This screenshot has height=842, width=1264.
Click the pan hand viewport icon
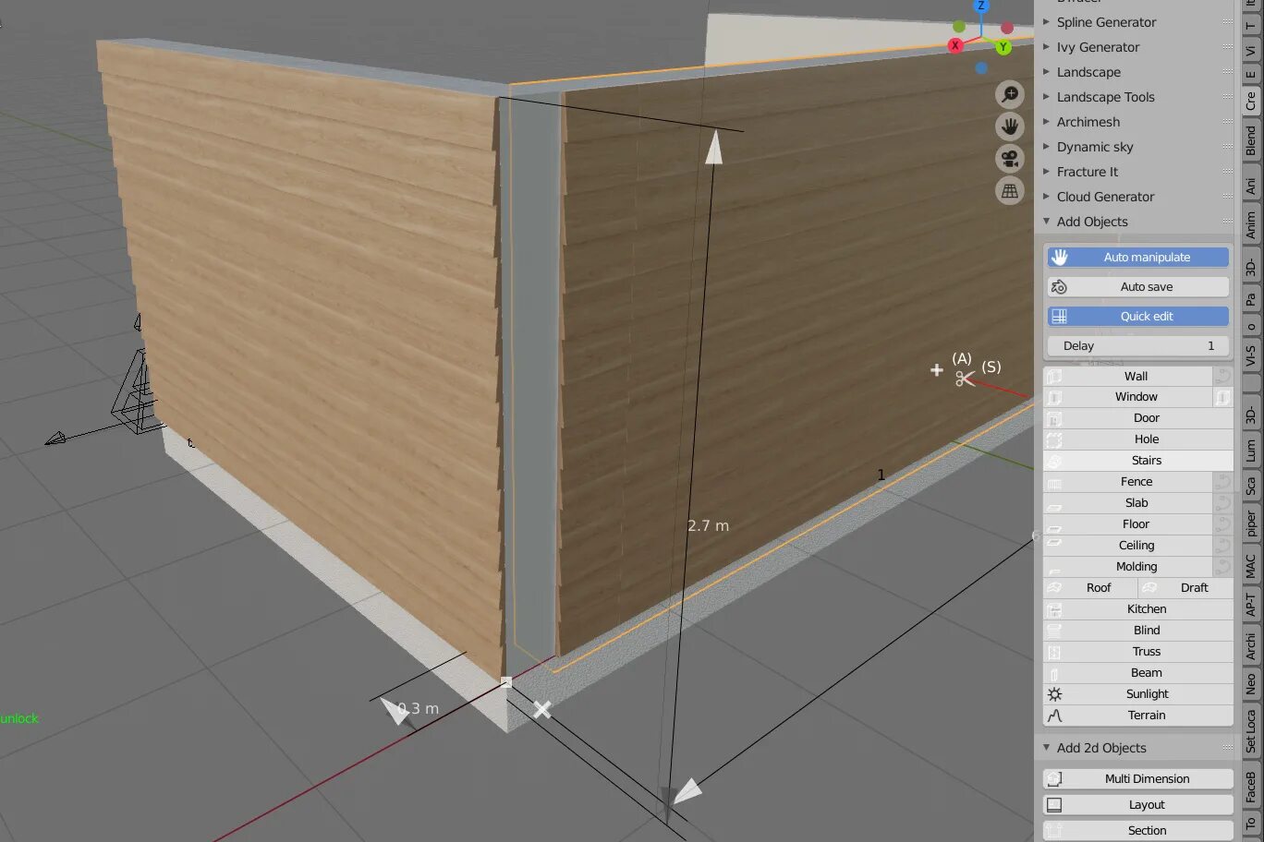[1010, 126]
